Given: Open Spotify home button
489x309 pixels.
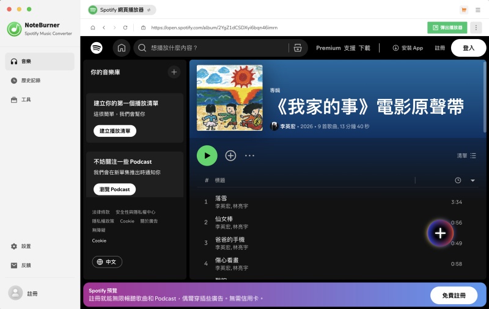Looking at the screenshot, I should point(122,48).
